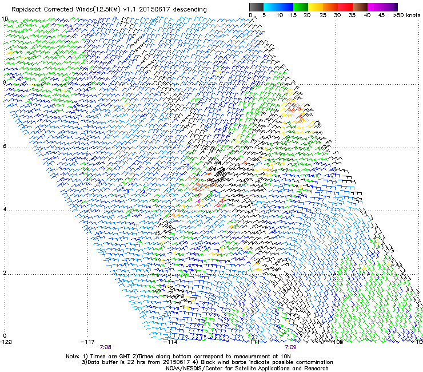
Task: Click the yellow 20-25 knots legend segment
Action: [x=316, y=7]
